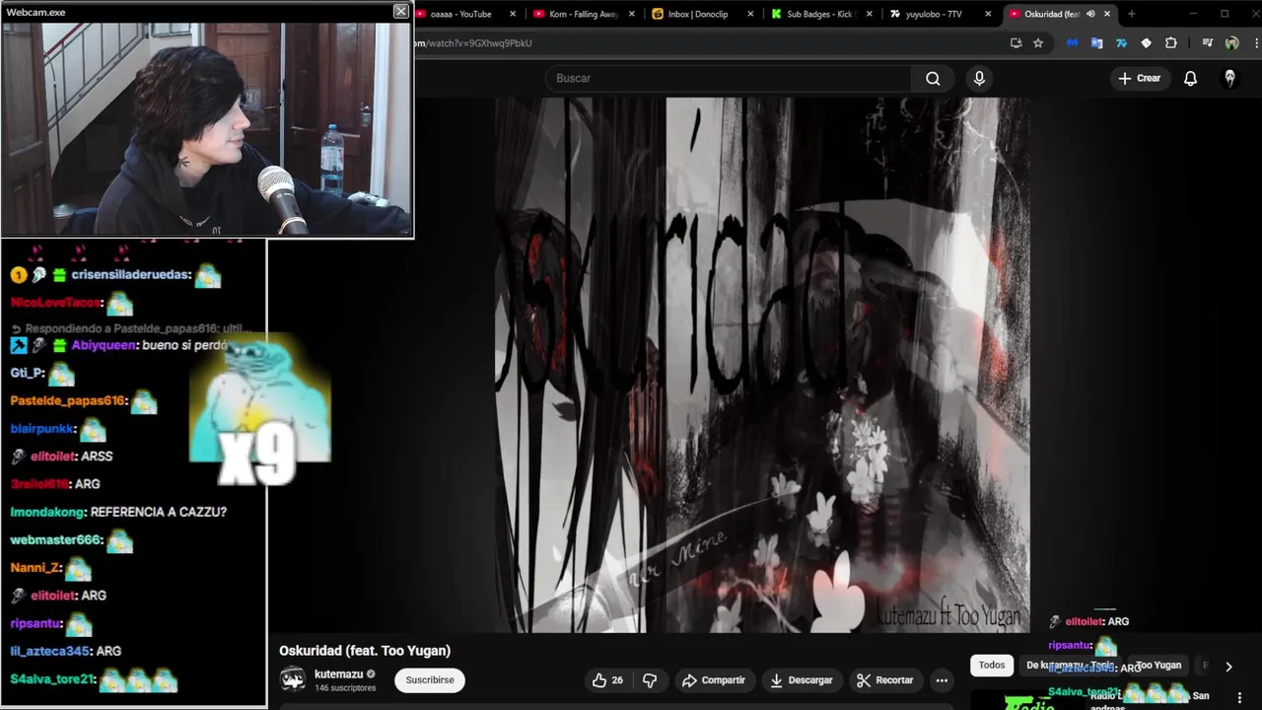The image size is (1262, 710).
Task: Open YouTube notifications bell
Action: (1190, 79)
